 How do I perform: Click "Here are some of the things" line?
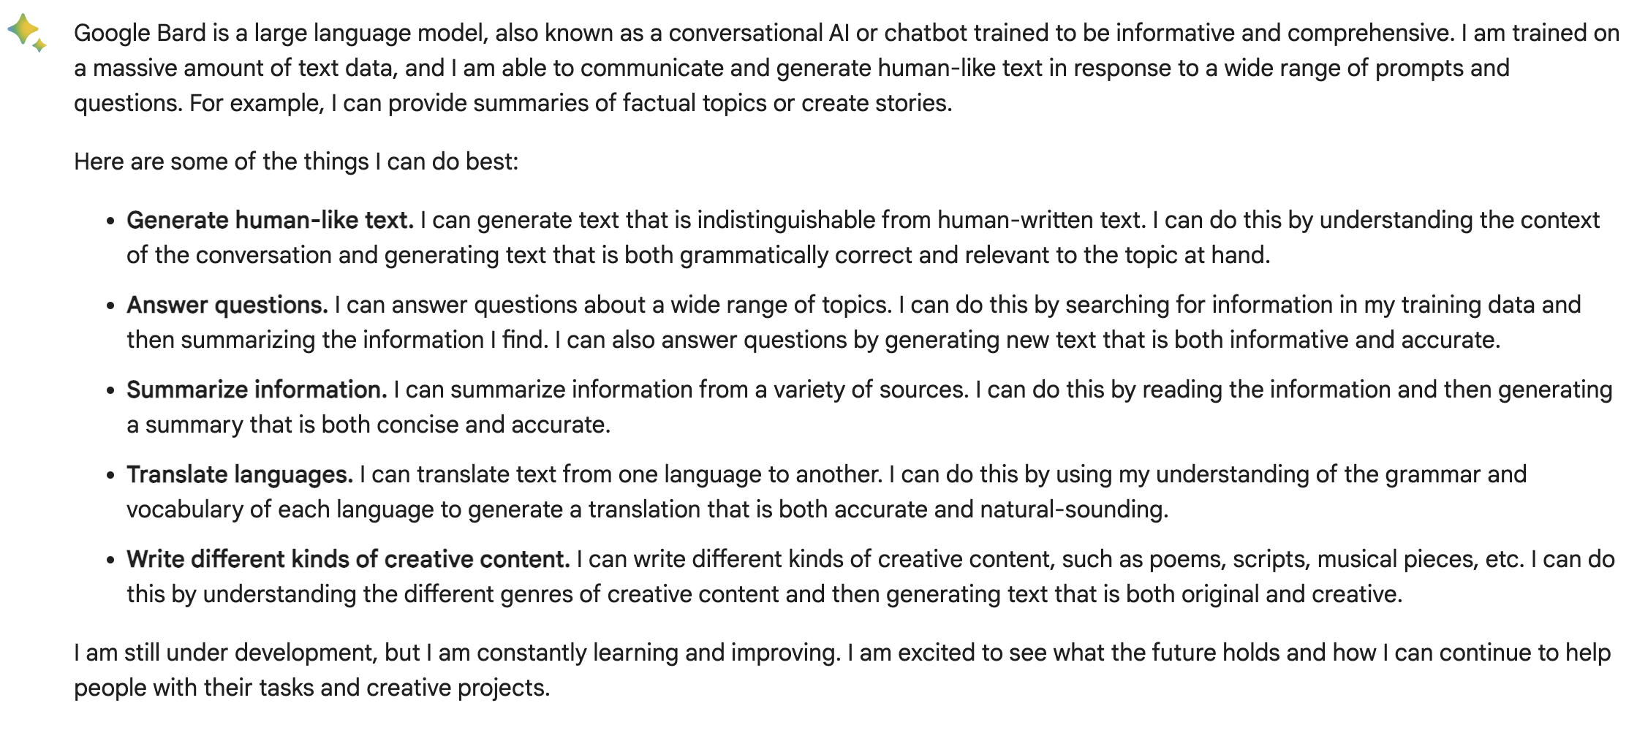pos(296,162)
